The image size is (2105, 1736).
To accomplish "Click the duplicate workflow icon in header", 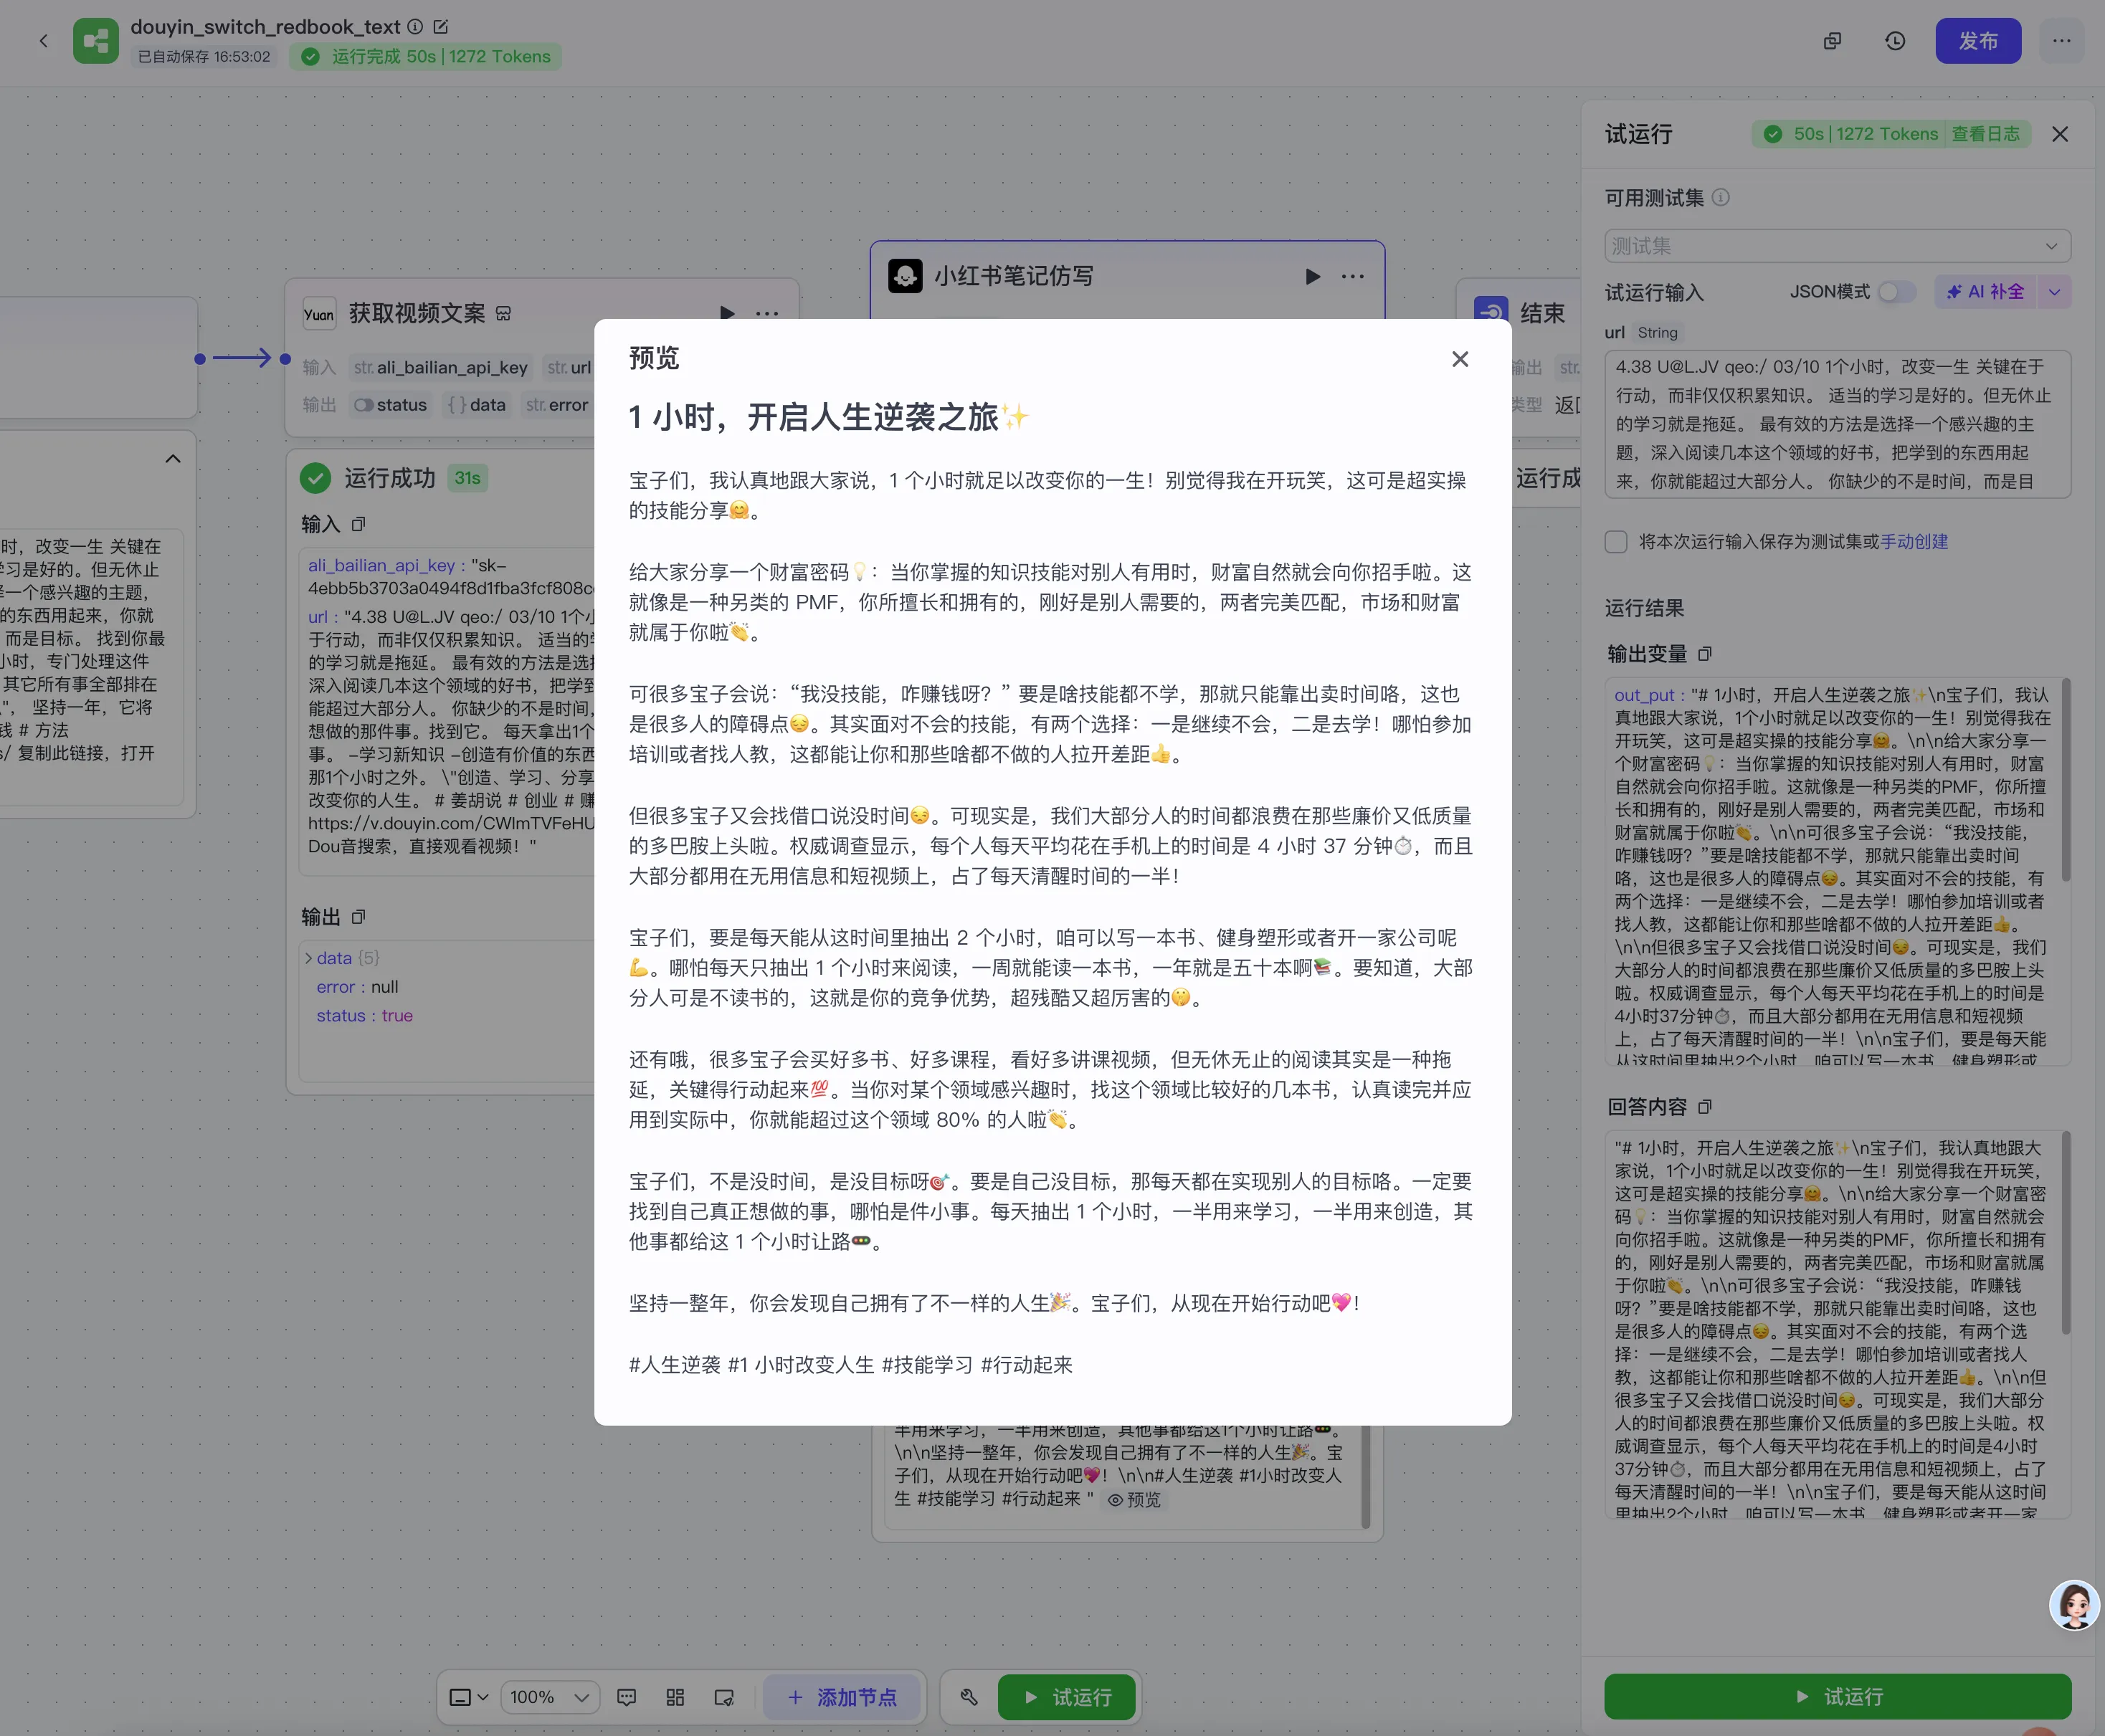I will [x=1832, y=41].
